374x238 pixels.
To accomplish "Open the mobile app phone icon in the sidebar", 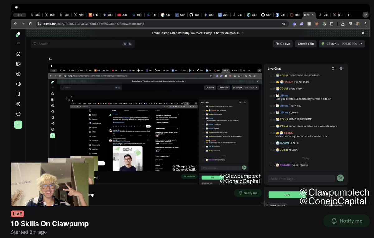I will [x=18, y=94].
